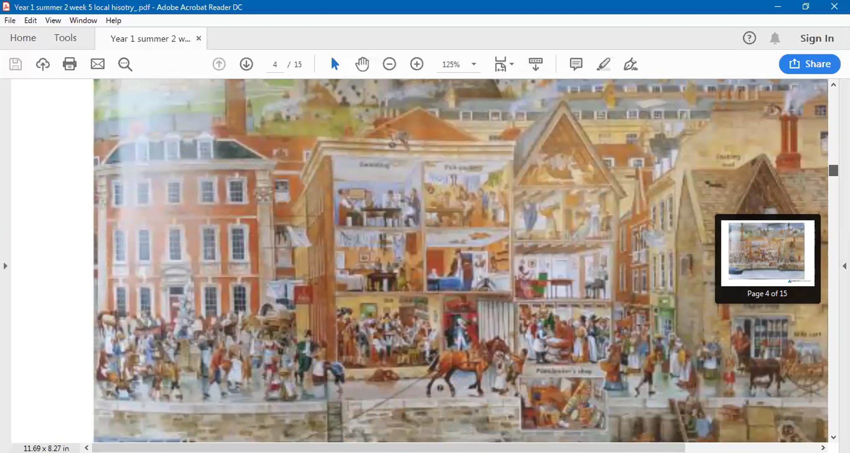This screenshot has height=453, width=850.
Task: Toggle read mode scrolling icon
Action: pyautogui.click(x=535, y=64)
